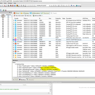Expand the "RaiseException" backtrace entry
95x95 pixels.
pos(18,66)
